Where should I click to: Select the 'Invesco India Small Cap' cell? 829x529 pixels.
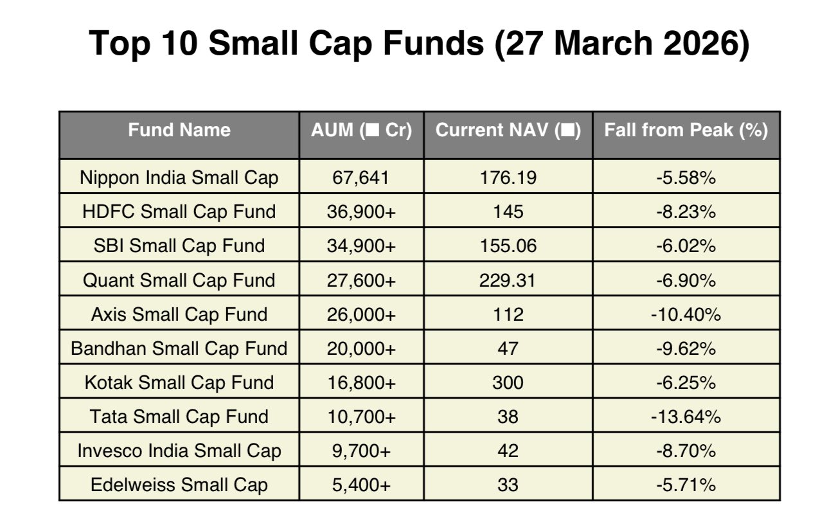click(179, 451)
